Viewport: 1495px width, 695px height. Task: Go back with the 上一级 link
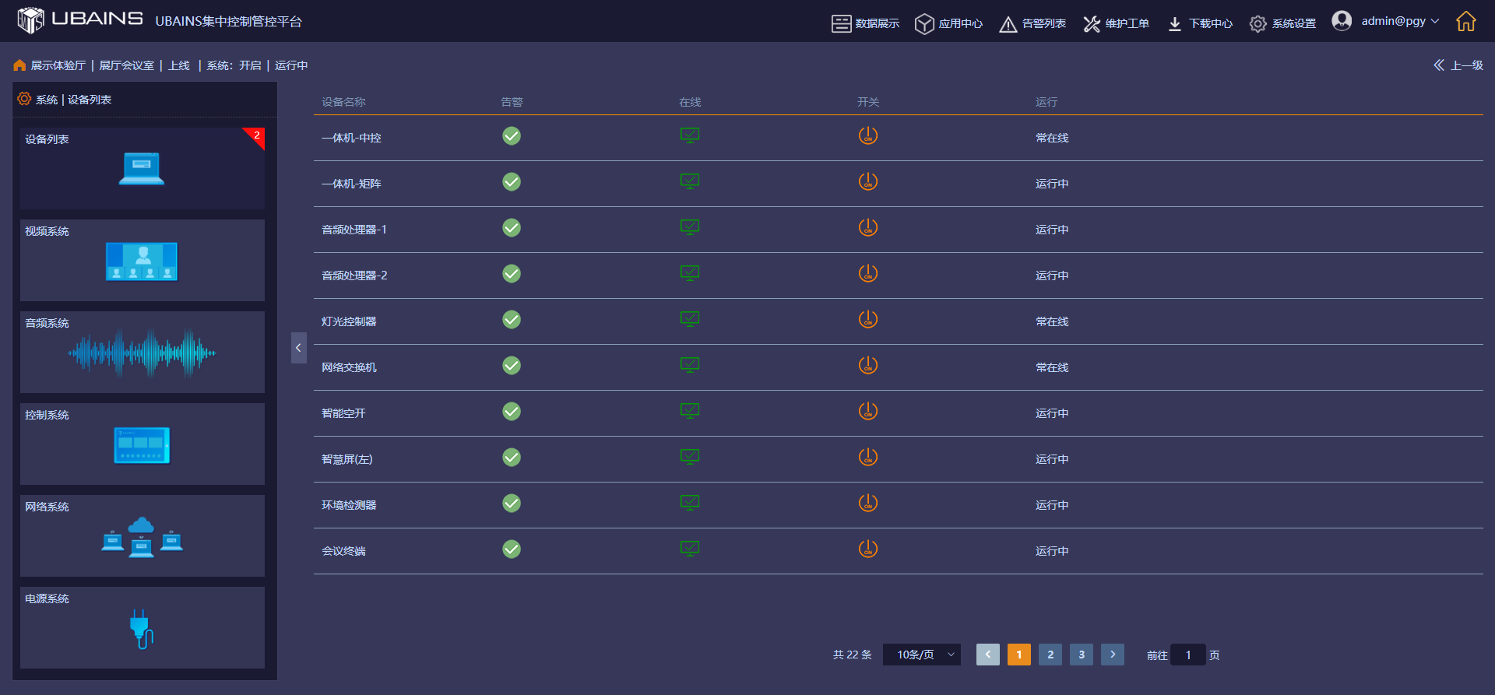point(1458,65)
